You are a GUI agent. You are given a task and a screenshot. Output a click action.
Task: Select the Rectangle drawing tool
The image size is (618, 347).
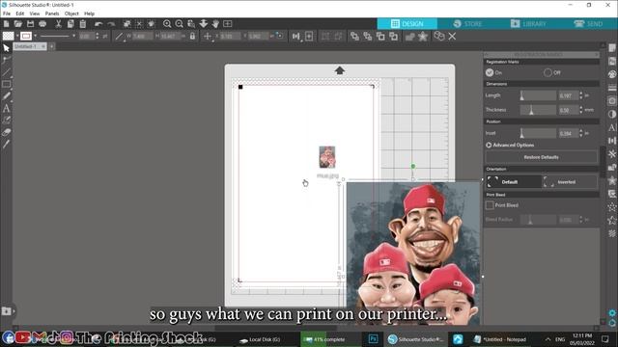tap(6, 84)
